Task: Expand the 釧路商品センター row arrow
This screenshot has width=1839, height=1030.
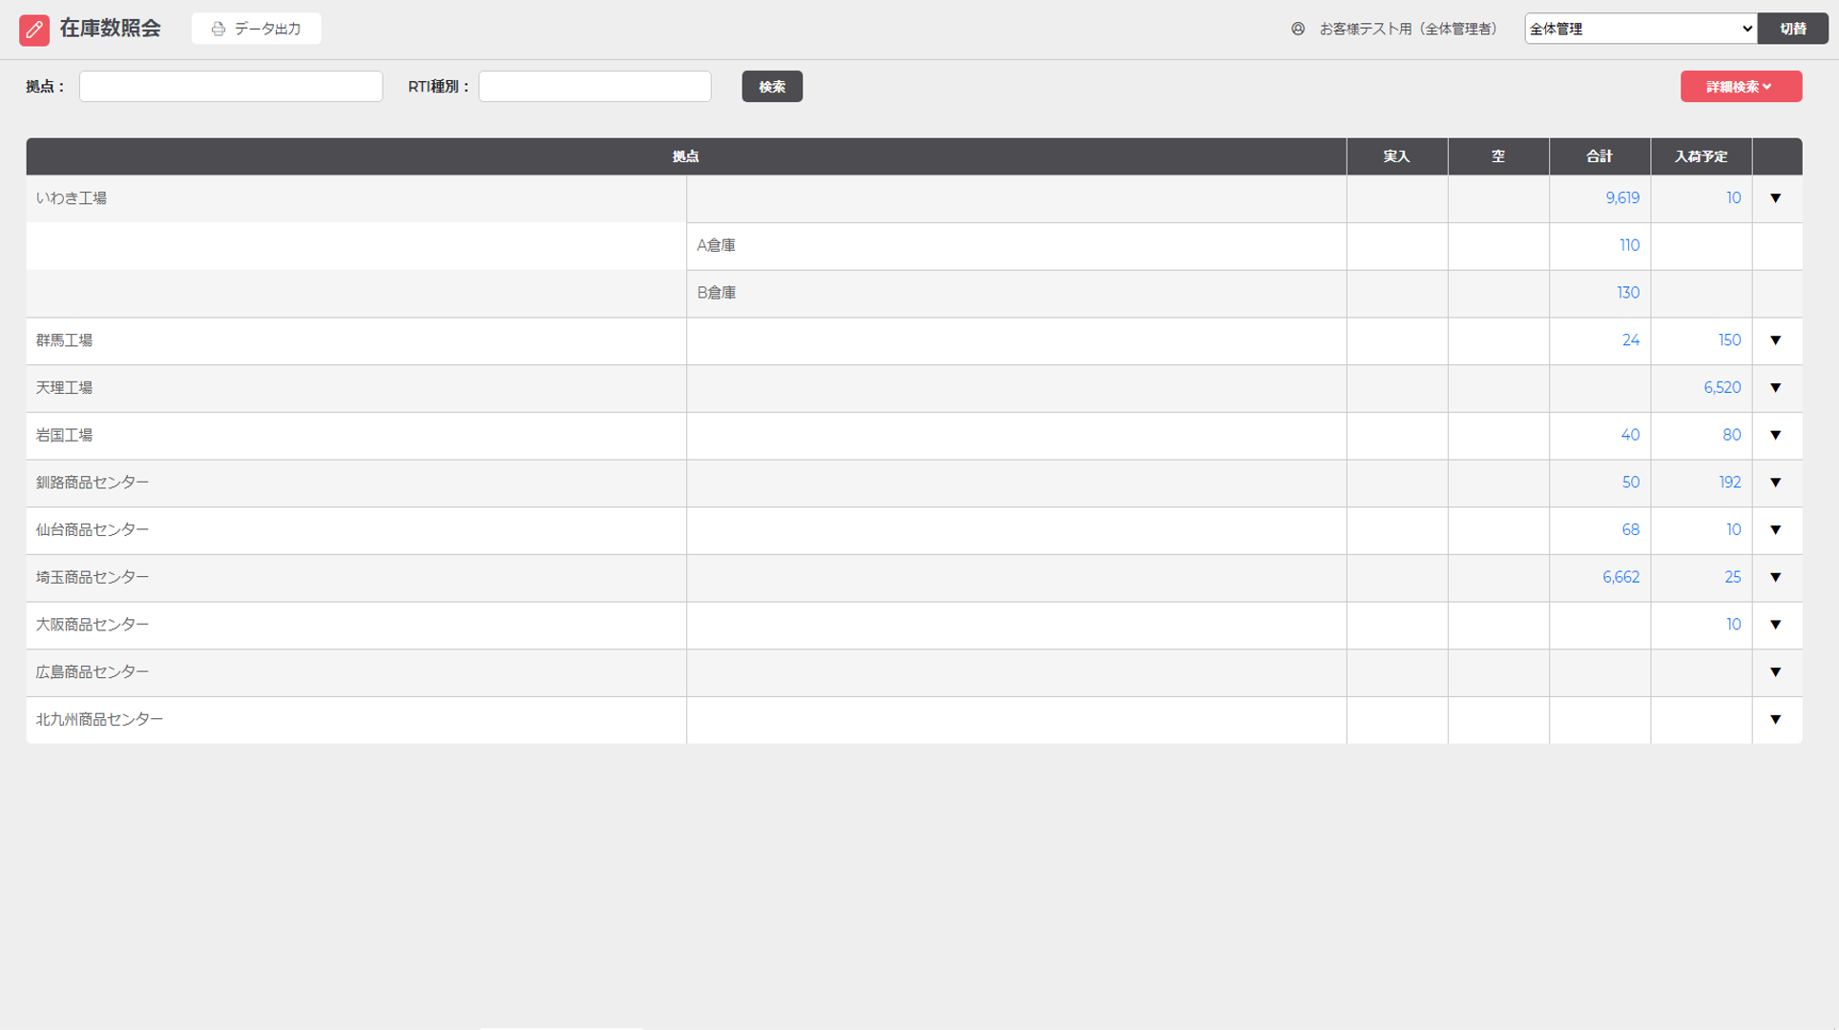Action: tap(1776, 483)
